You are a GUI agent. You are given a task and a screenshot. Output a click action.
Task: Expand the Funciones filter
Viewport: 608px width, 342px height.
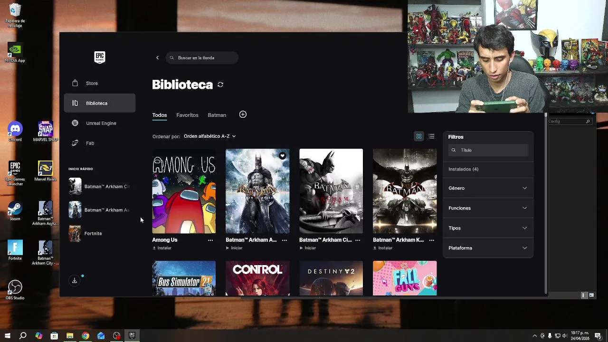pyautogui.click(x=488, y=208)
